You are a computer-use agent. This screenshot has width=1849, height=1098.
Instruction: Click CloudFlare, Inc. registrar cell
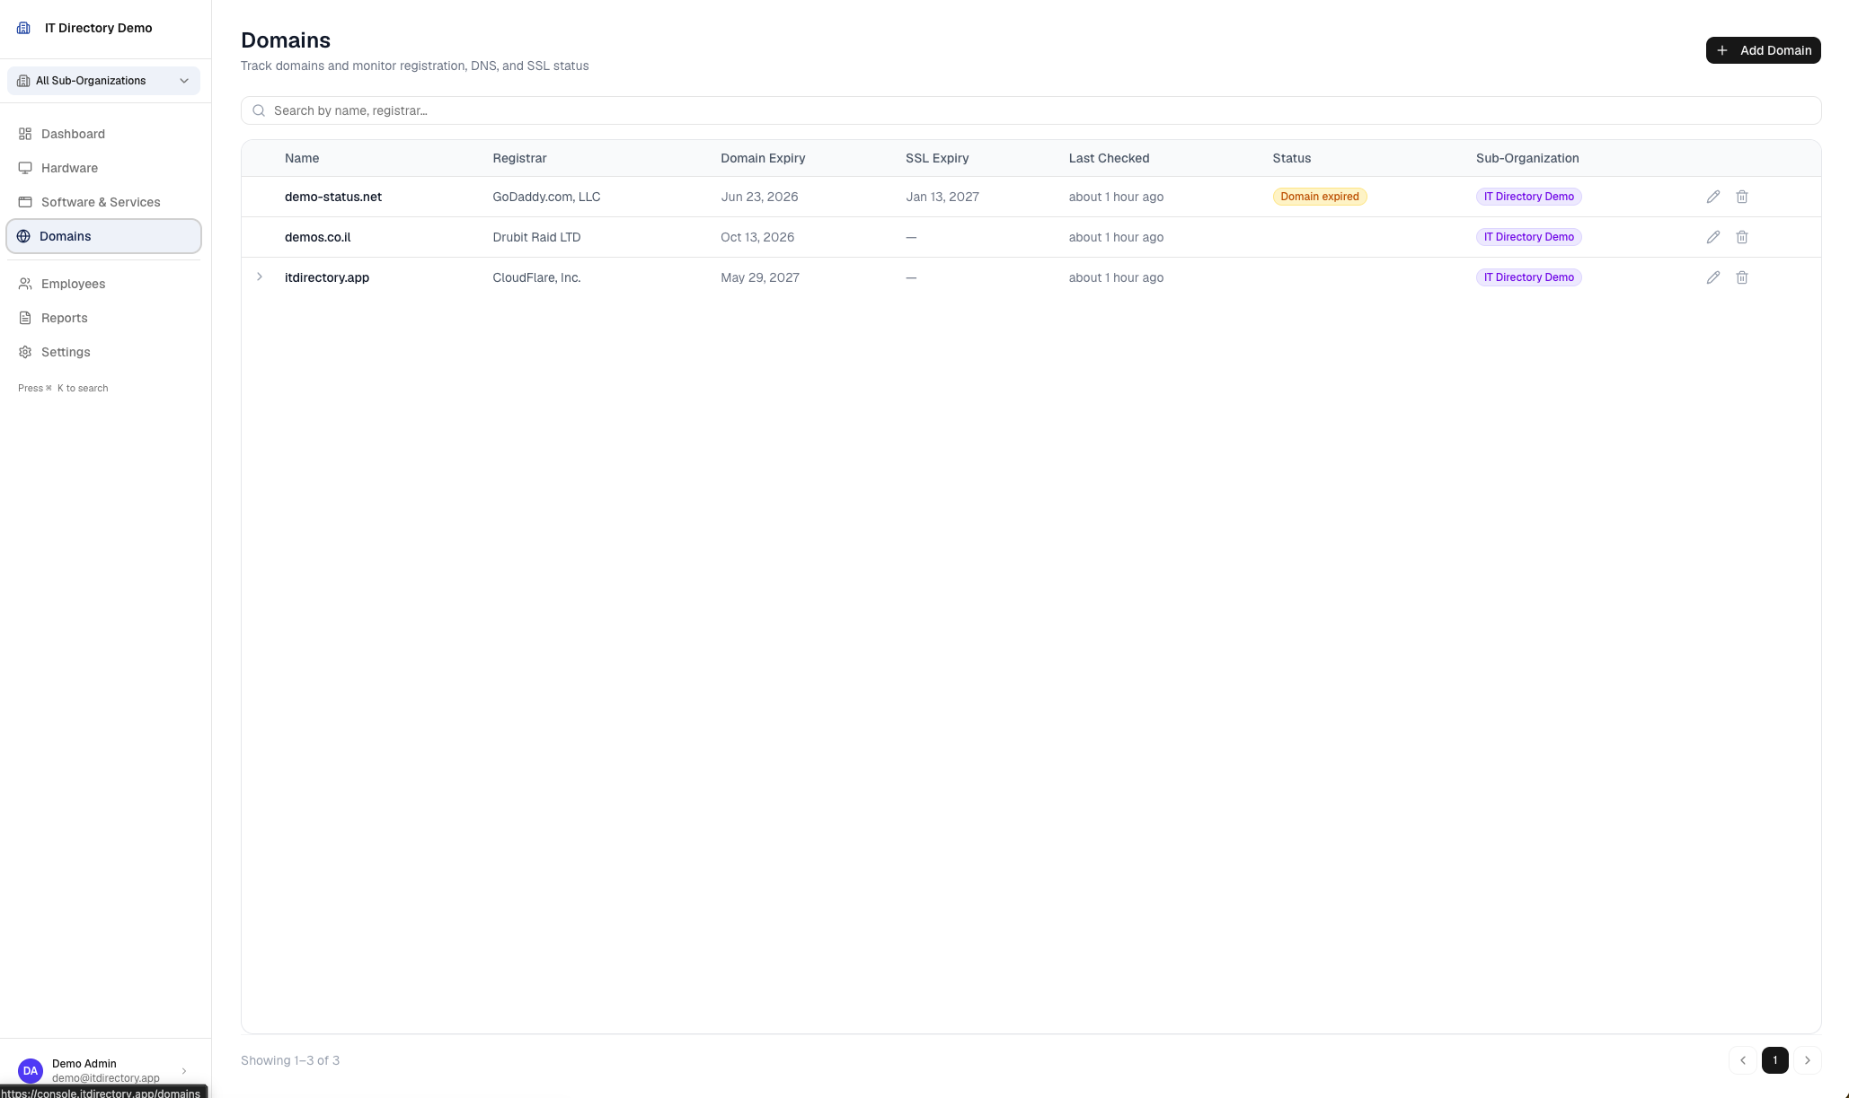(x=536, y=277)
